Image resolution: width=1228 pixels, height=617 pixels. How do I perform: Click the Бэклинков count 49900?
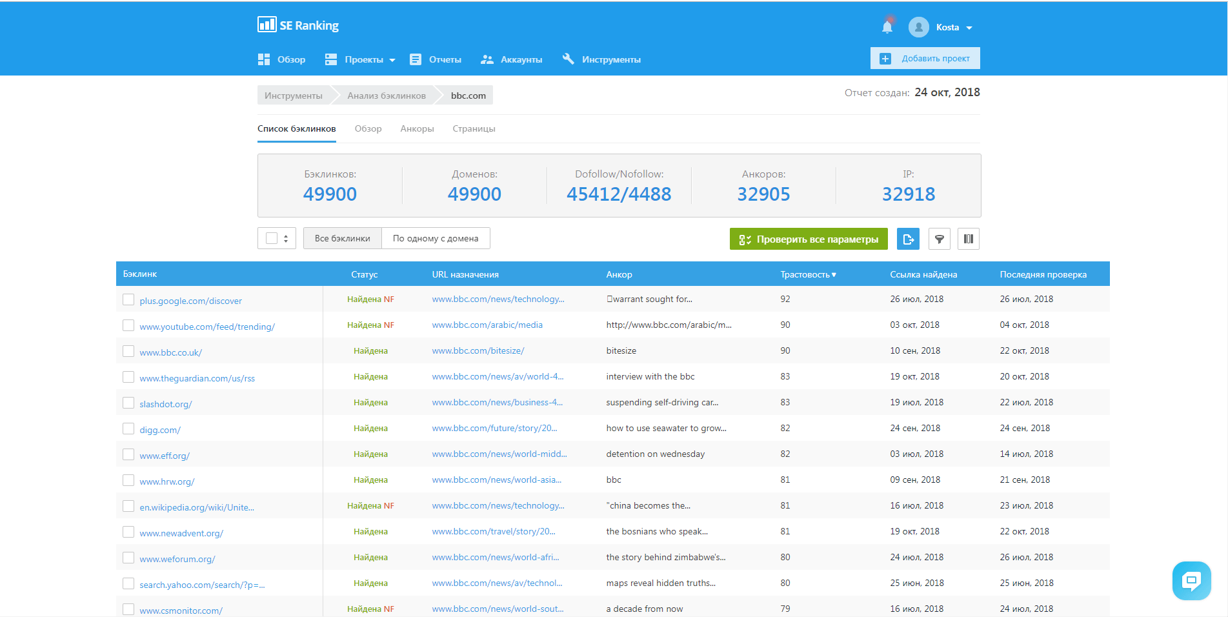pyautogui.click(x=330, y=194)
